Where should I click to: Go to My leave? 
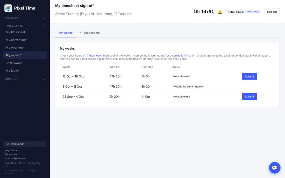pos(25,71)
